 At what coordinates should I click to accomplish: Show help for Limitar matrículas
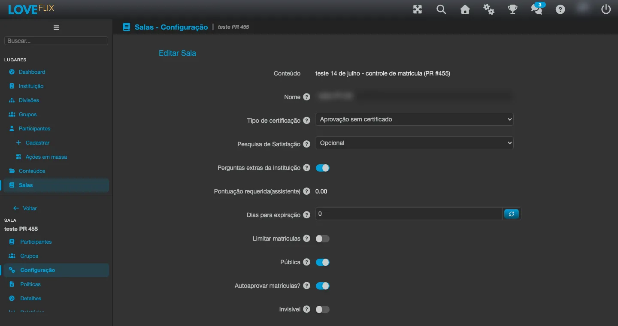pos(306,238)
